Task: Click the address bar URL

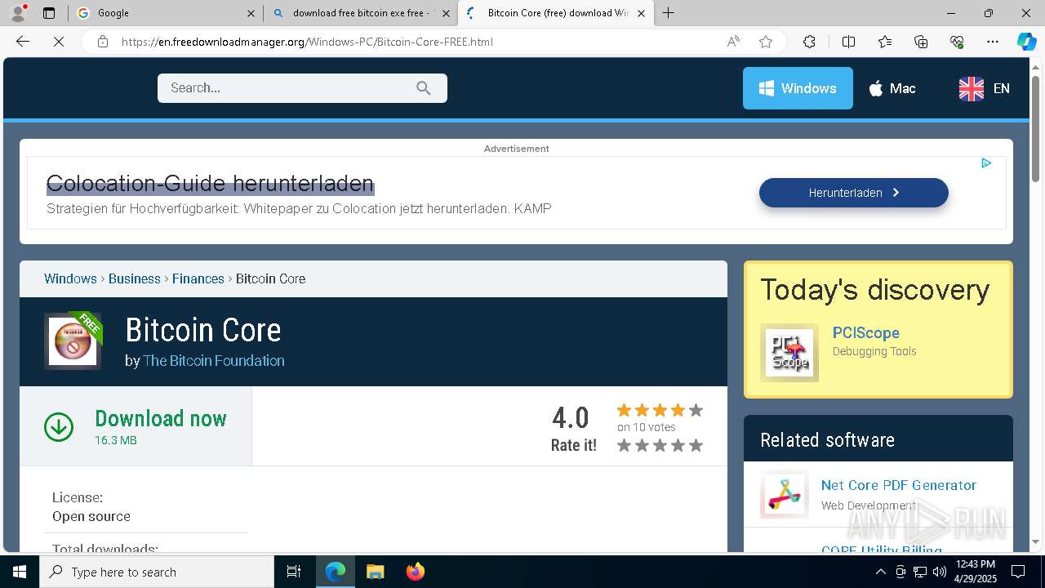Action: tap(307, 42)
